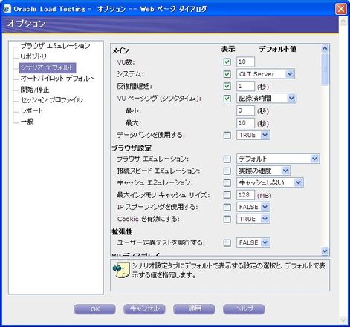The image size is (350, 327).
Task: Open the IP スプーフィング FALSE dropdown
Action: [x=253, y=207]
